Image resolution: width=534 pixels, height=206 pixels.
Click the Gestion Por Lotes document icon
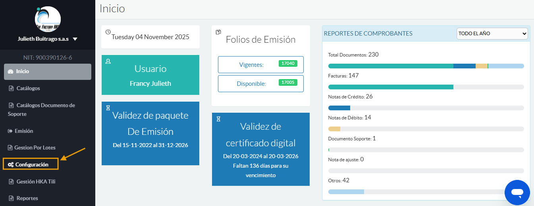point(10,147)
